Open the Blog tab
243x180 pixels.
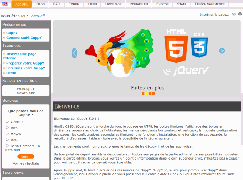[x=41, y=4]
